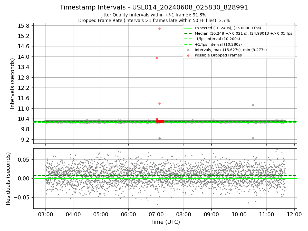Click the 'Time (UTC)' x-axis label
The height and width of the screenshot is (231, 308).
(x=165, y=222)
